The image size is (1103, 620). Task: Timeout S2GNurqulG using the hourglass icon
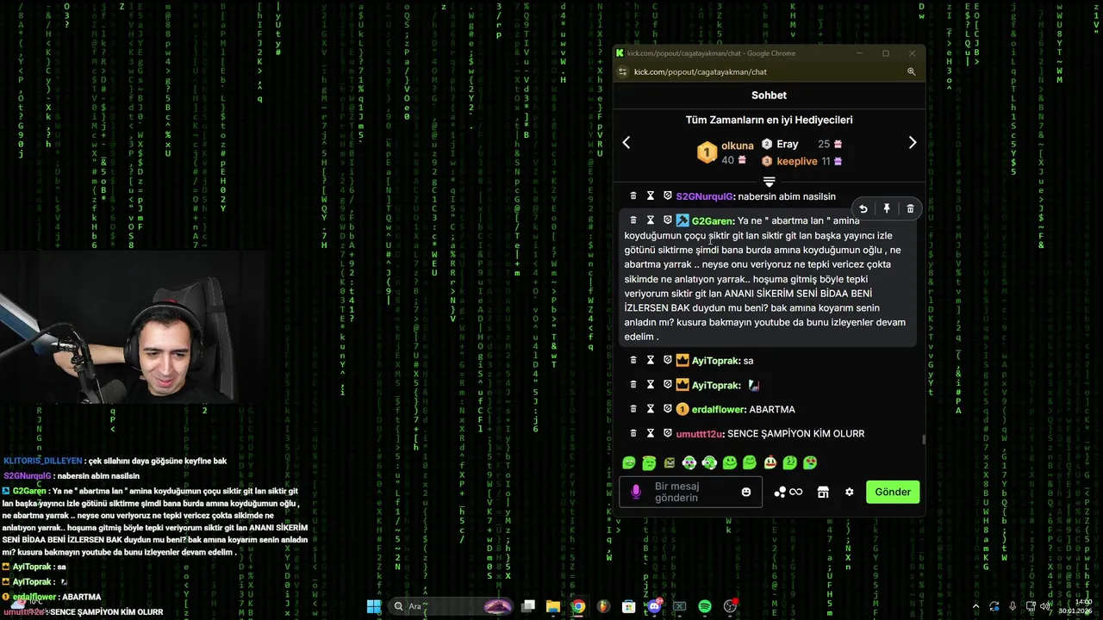pos(651,196)
